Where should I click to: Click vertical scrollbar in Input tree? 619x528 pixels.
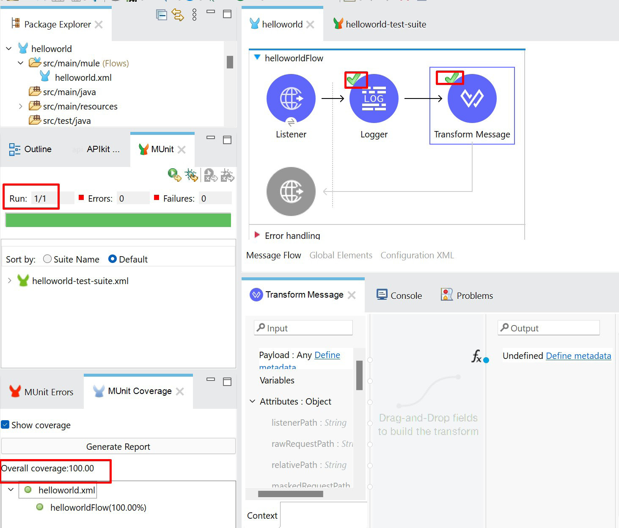[x=359, y=375]
